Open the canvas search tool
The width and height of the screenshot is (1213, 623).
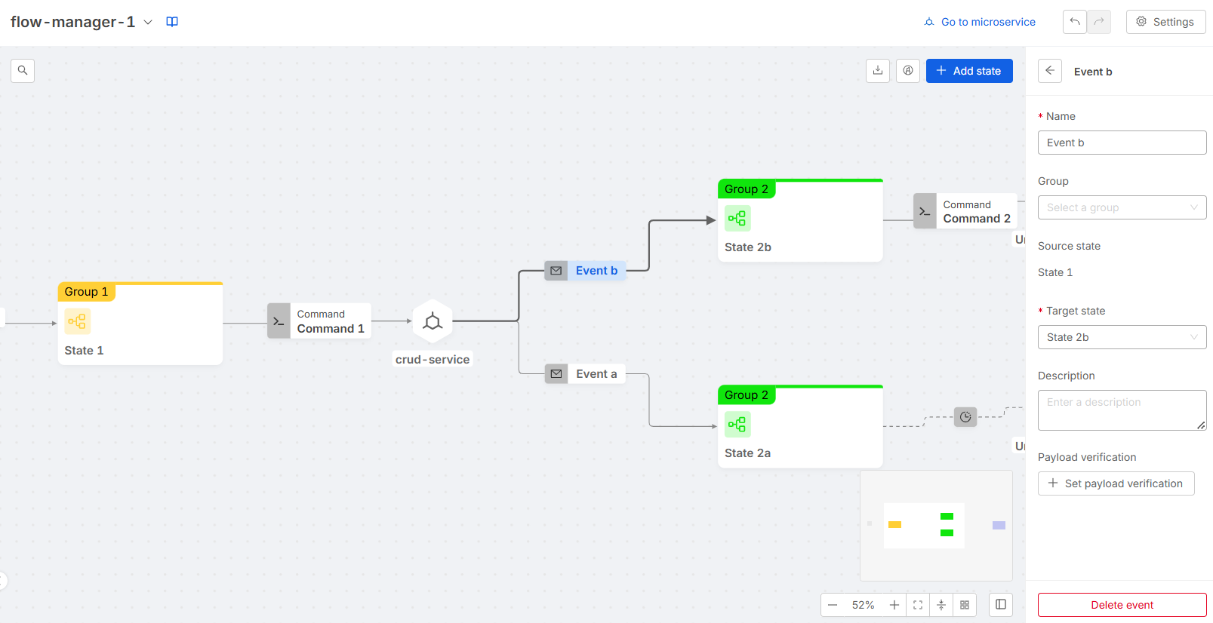[x=23, y=71]
